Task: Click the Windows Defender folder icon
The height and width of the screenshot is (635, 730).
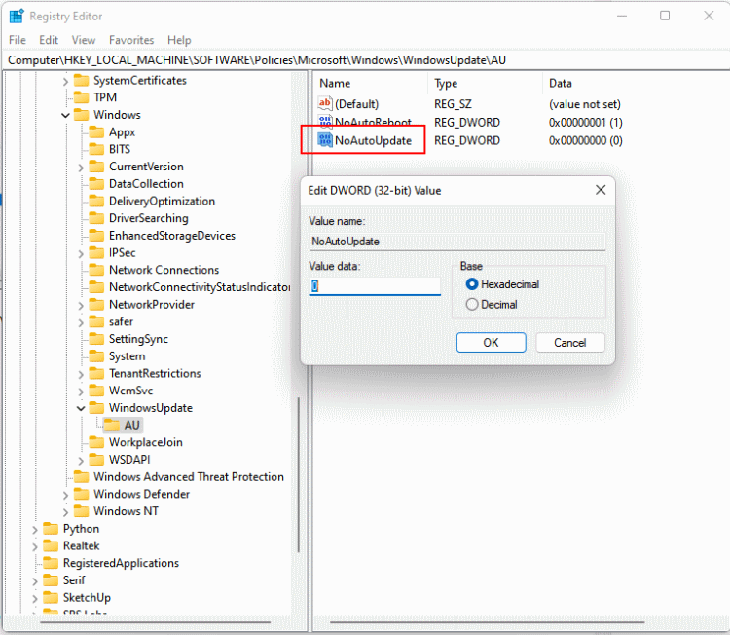Action: (x=81, y=494)
